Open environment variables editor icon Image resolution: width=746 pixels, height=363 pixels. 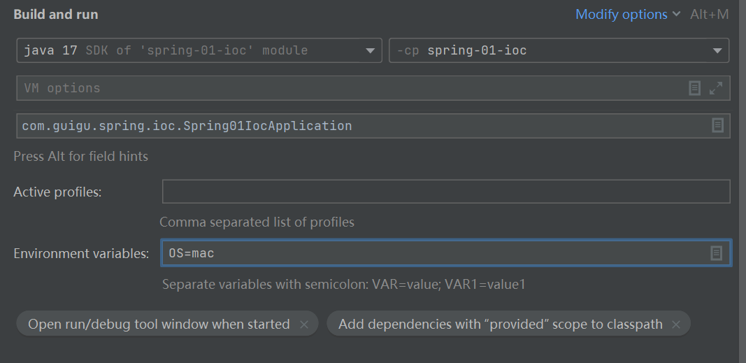(717, 253)
